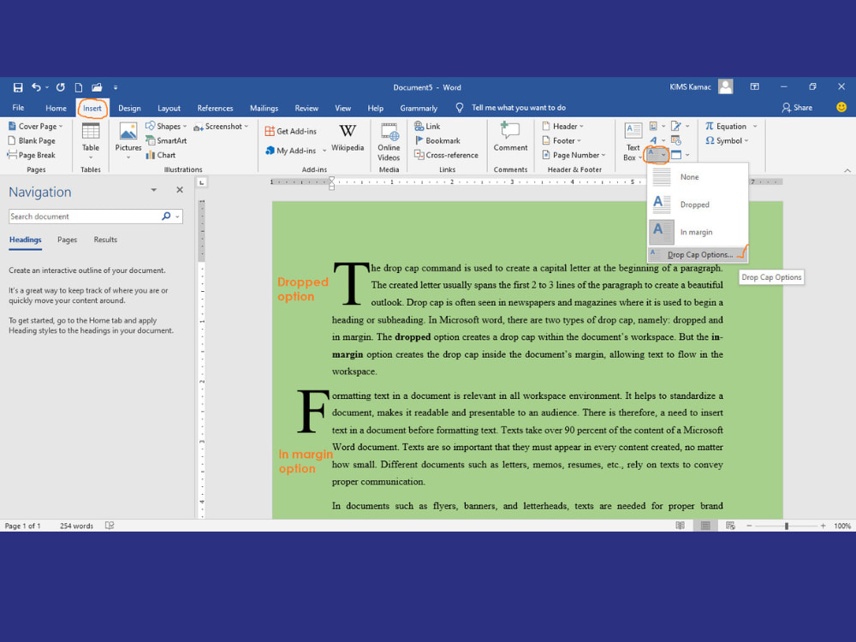Click Get Add-ins

pos(290,131)
